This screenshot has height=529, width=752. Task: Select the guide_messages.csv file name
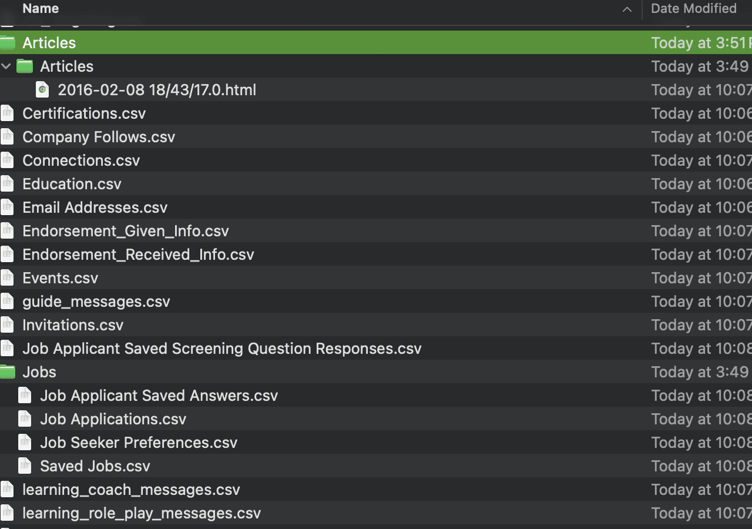point(96,302)
